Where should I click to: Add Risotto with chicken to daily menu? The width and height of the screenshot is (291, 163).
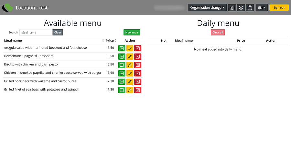click(122, 65)
